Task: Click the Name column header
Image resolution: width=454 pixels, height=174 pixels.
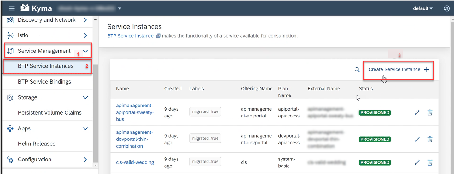Action: (x=122, y=89)
